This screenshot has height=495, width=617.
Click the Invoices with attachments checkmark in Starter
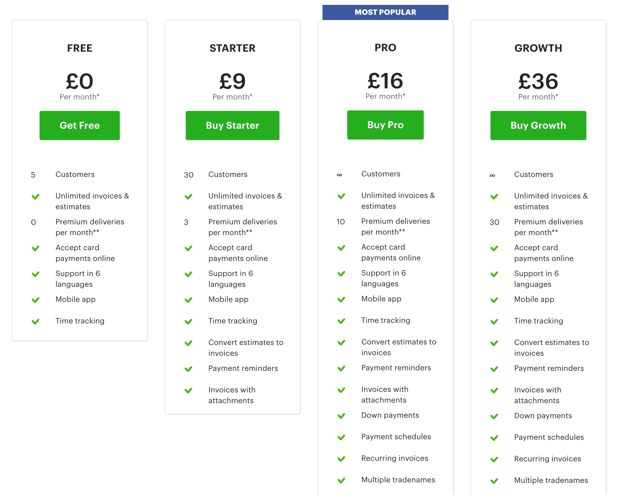(x=189, y=390)
